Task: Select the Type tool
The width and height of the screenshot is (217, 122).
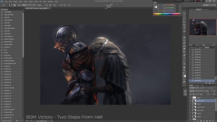Action: [184, 58]
